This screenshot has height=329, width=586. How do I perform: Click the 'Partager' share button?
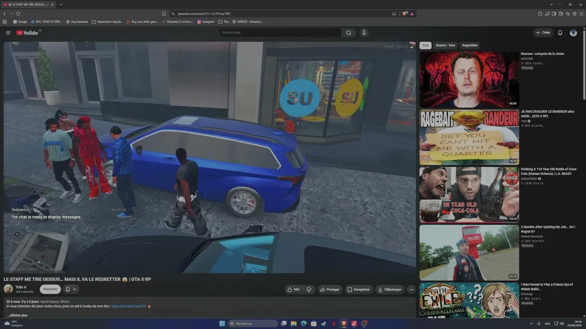tap(330, 289)
